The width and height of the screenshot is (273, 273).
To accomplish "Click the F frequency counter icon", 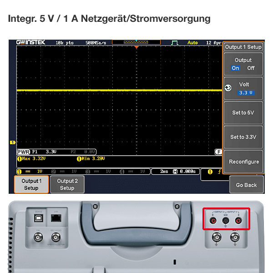I will 219,152.
